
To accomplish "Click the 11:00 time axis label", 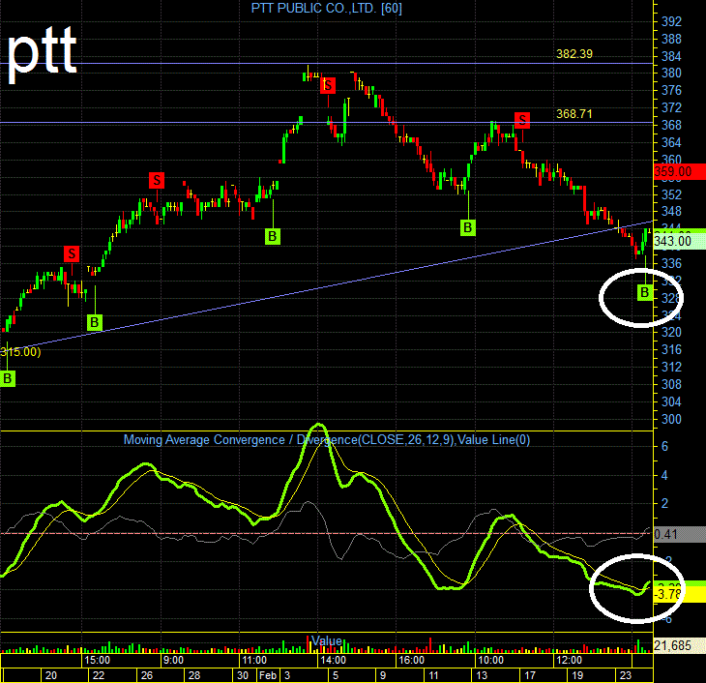I will tap(254, 661).
